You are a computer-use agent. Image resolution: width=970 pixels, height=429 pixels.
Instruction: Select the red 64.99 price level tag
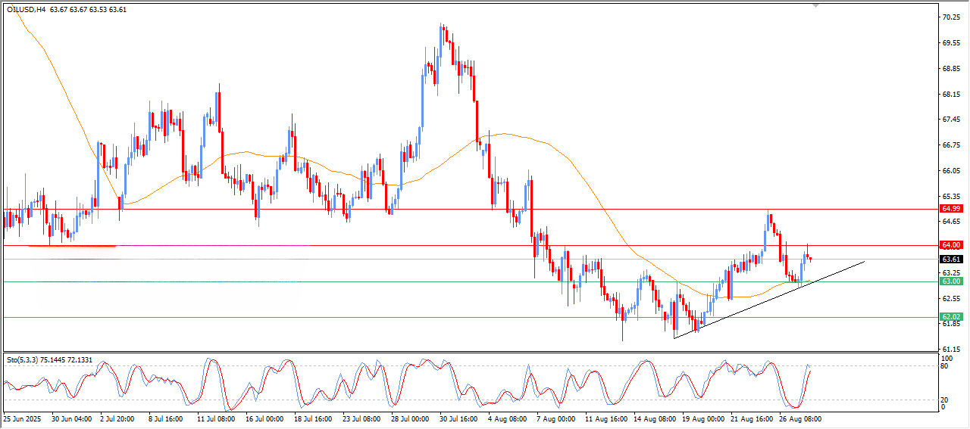pos(951,208)
